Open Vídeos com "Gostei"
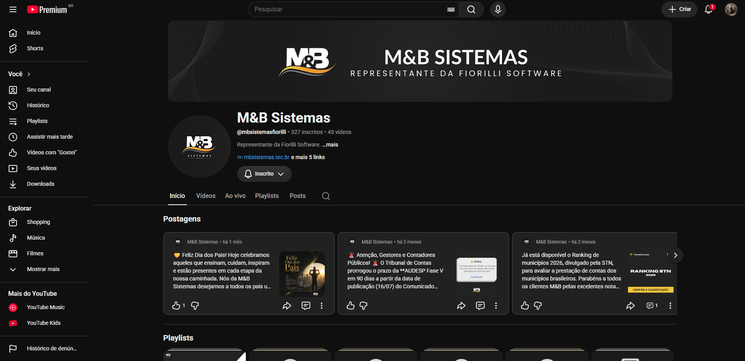Screen dimensions: 745x361 pyautogui.click(x=44, y=152)
